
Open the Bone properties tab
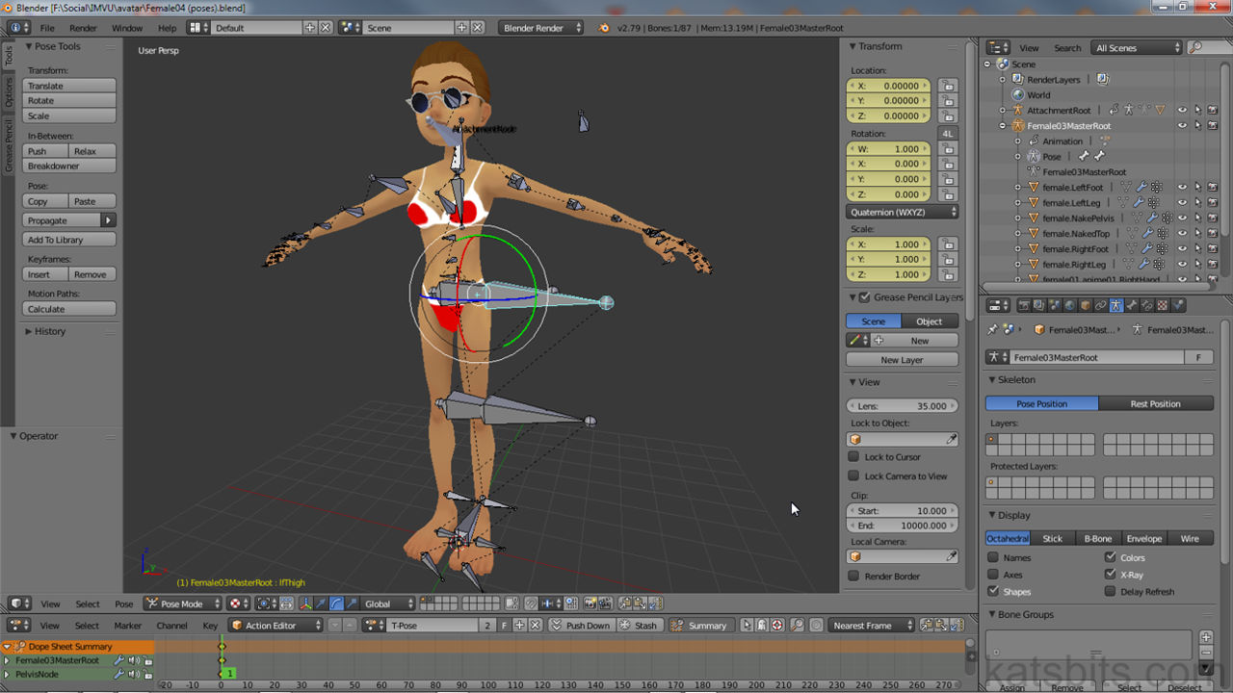1132,306
